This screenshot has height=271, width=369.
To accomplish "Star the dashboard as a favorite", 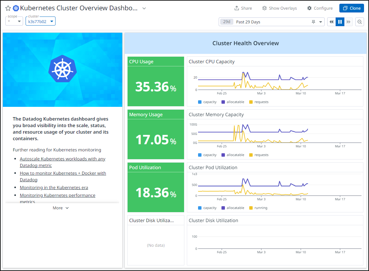I will click(8, 8).
